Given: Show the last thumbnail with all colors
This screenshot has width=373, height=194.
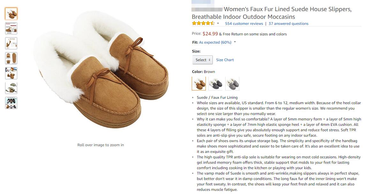Looking at the screenshot, I should click(x=11, y=103).
